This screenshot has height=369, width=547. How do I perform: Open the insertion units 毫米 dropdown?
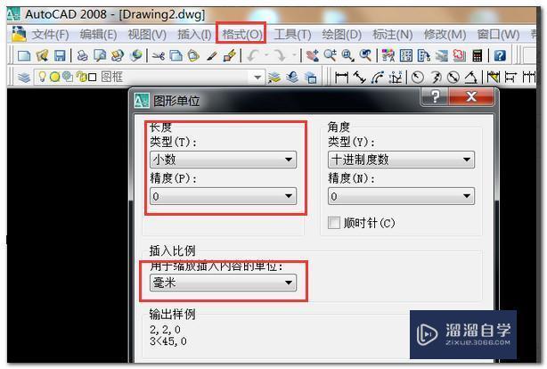pyautogui.click(x=224, y=283)
